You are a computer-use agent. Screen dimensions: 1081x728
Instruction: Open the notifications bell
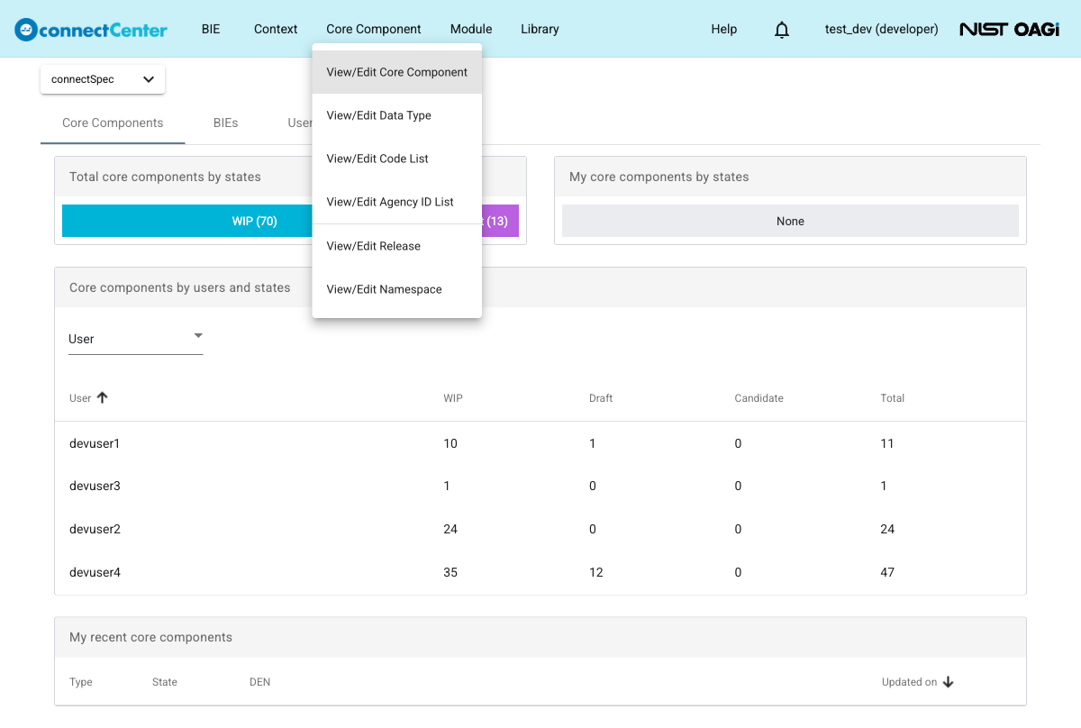point(782,30)
